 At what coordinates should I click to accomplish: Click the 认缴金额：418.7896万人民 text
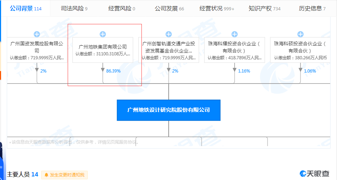click(x=235, y=57)
